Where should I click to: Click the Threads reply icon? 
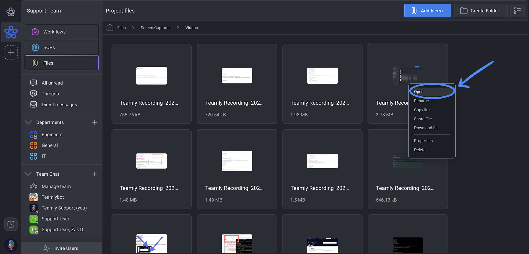coord(34,94)
